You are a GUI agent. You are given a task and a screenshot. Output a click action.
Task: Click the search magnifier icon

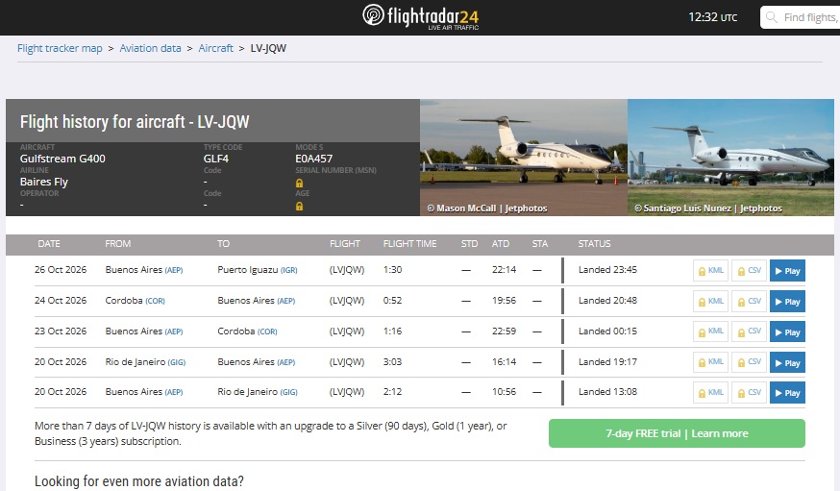[x=772, y=17]
